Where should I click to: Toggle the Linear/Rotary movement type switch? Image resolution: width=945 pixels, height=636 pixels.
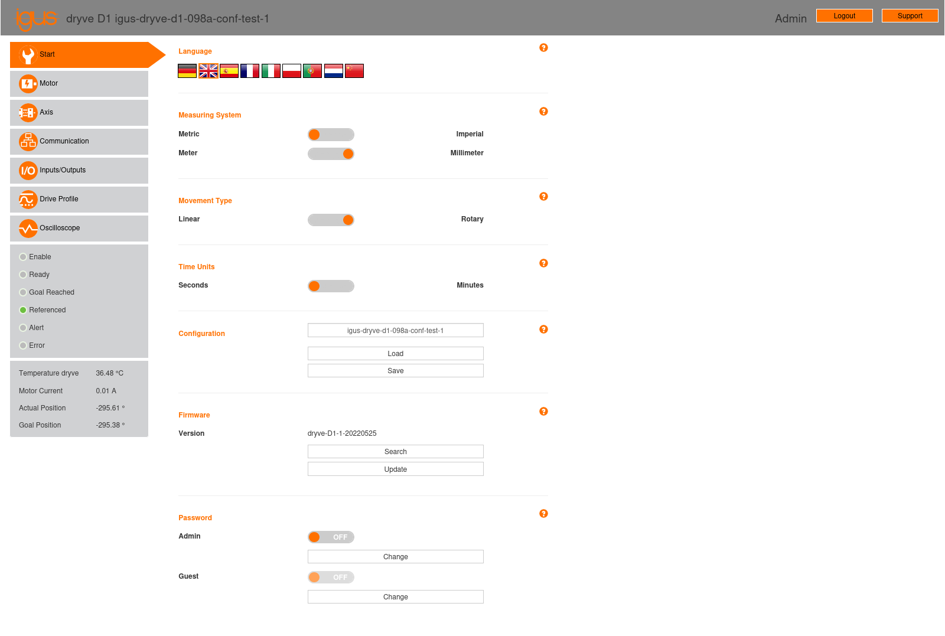(331, 220)
